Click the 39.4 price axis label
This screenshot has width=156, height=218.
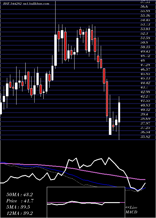click(144, 114)
